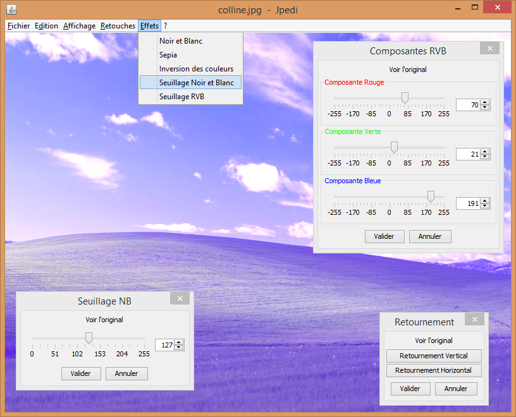
Task: Close the Composantes RVB panel
Action: pyautogui.click(x=489, y=49)
